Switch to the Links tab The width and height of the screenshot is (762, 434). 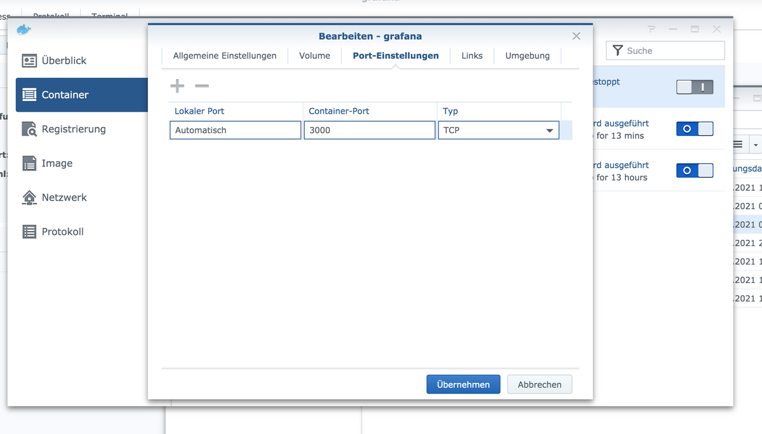click(472, 56)
